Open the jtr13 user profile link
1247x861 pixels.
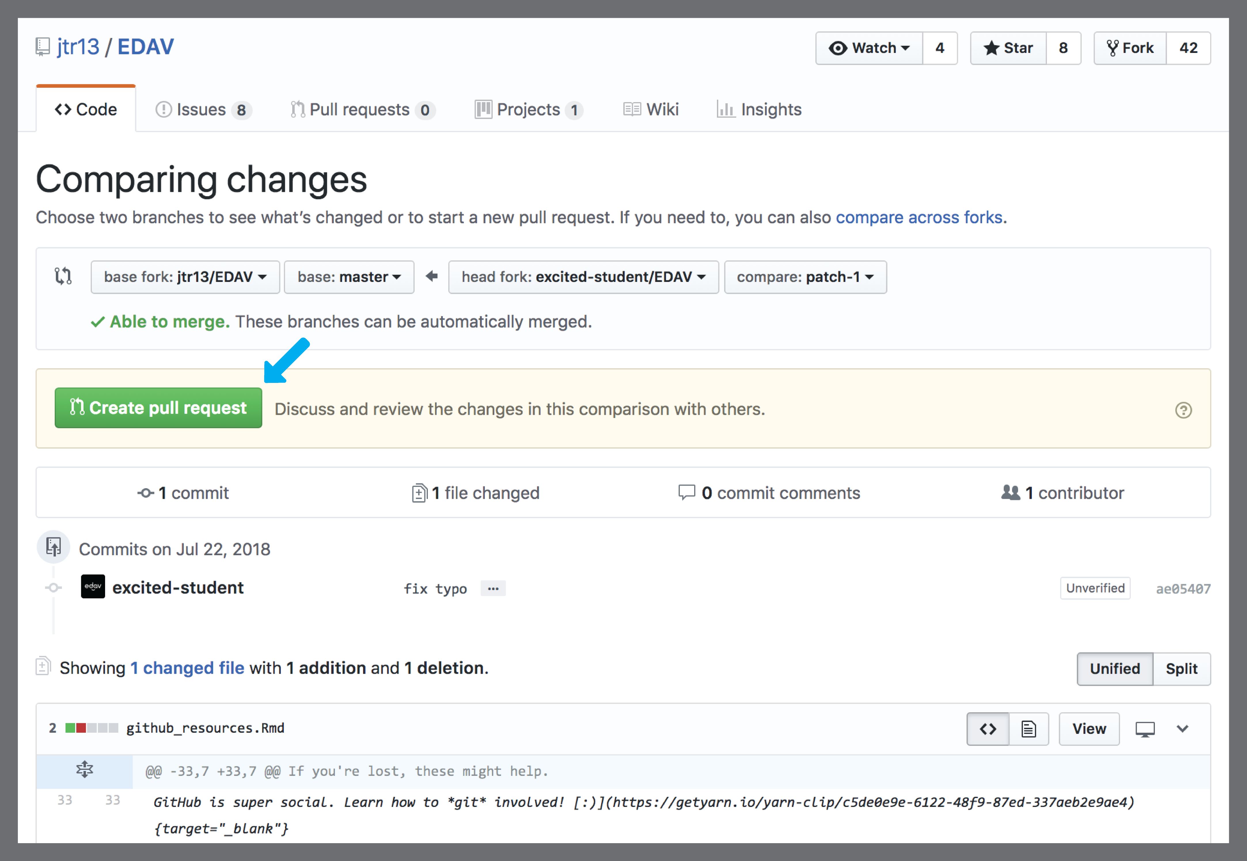(78, 47)
